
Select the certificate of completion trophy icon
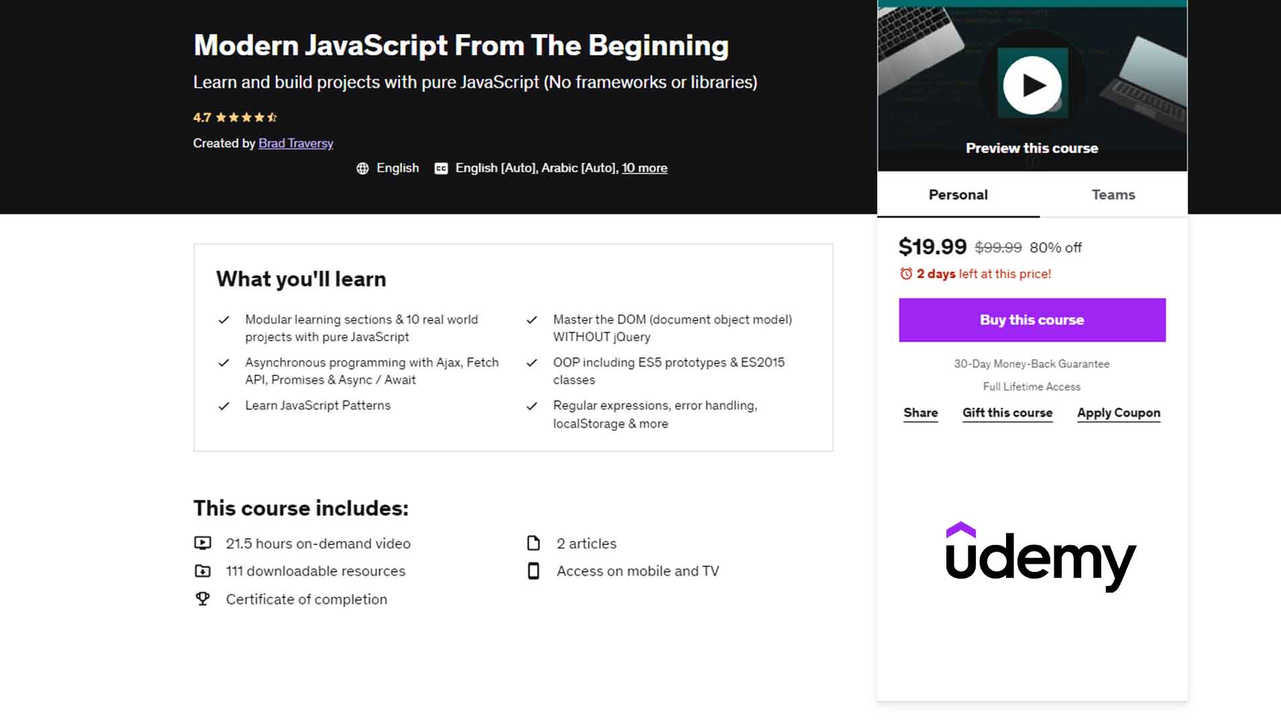203,599
